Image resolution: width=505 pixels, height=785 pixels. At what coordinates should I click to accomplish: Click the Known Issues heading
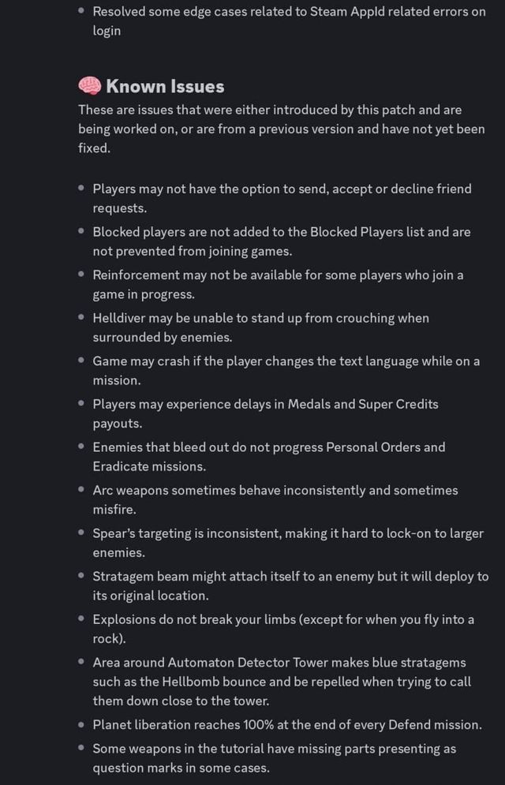(165, 86)
